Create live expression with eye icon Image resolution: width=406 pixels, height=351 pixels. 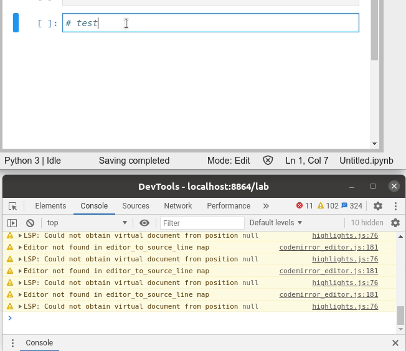(x=144, y=223)
